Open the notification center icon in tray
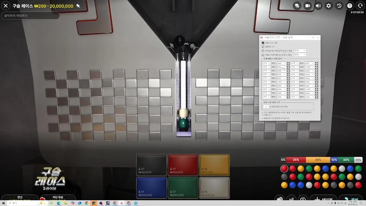Image resolution: width=366 pixels, height=206 pixels. (361, 203)
